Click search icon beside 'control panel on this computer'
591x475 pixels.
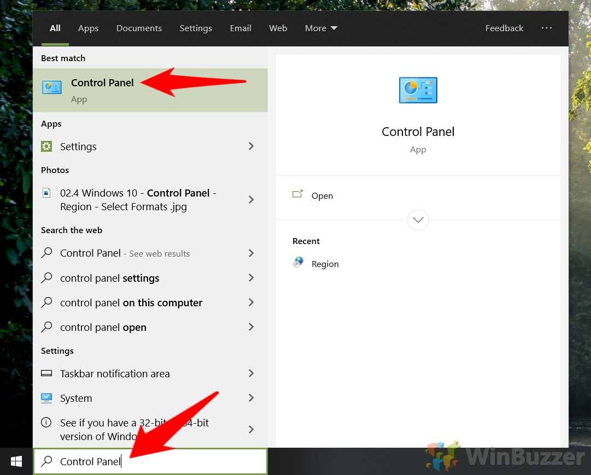point(46,302)
